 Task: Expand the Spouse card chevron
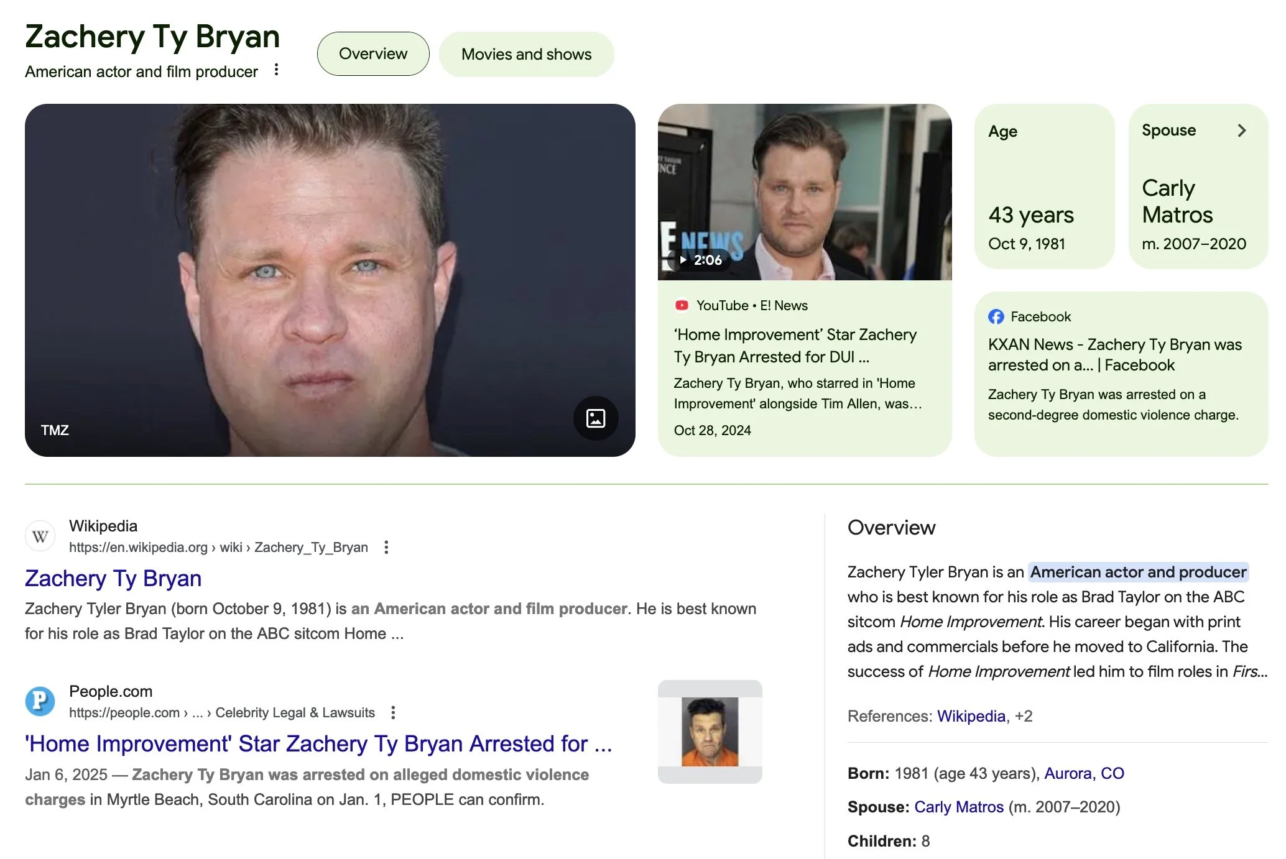tap(1241, 130)
